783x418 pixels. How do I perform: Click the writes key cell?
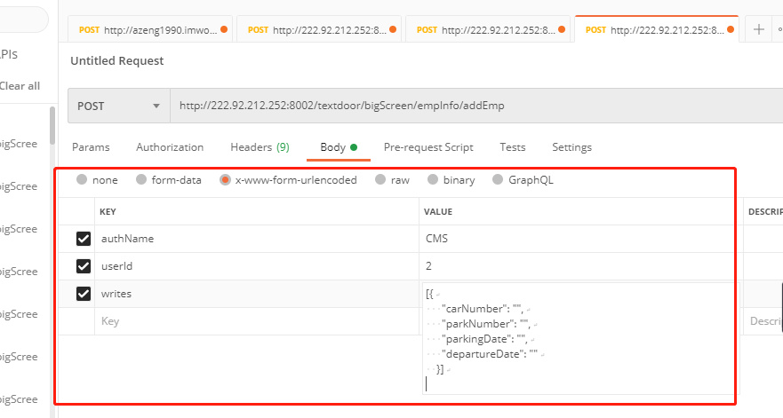[257, 293]
